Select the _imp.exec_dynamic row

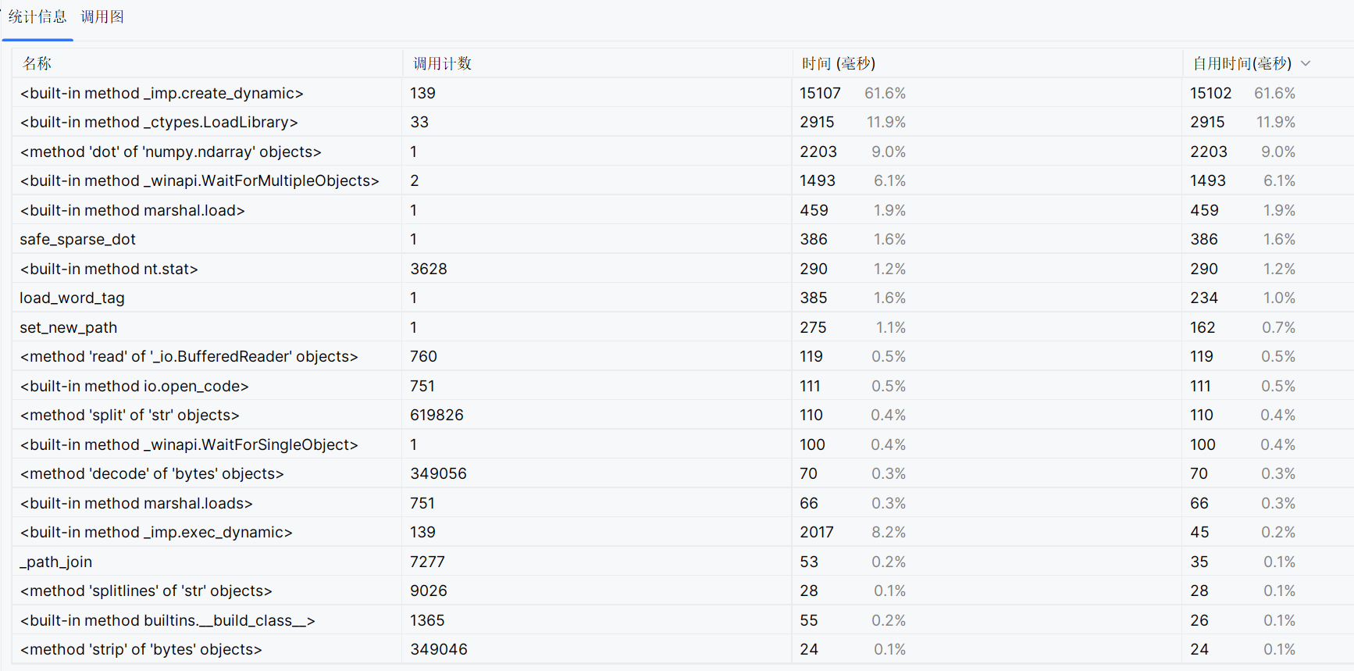click(x=156, y=532)
